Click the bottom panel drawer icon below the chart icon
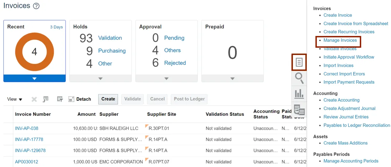The height and width of the screenshot is (167, 391). point(299,110)
